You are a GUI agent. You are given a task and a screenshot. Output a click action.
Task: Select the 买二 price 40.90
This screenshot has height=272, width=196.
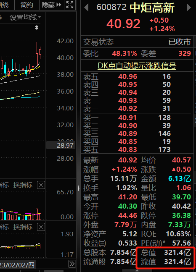pos(128,126)
